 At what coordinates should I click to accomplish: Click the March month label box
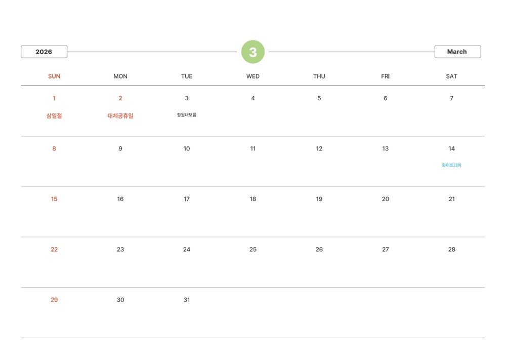point(457,52)
